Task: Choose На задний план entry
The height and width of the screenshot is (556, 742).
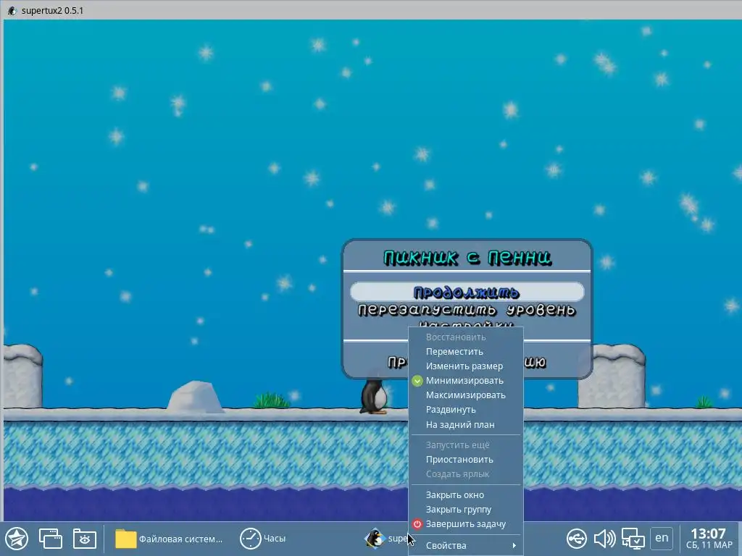Action: pos(466,424)
